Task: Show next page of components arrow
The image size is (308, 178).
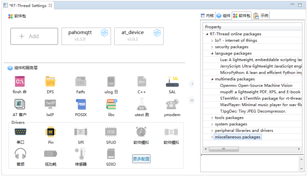Action: [192, 84]
